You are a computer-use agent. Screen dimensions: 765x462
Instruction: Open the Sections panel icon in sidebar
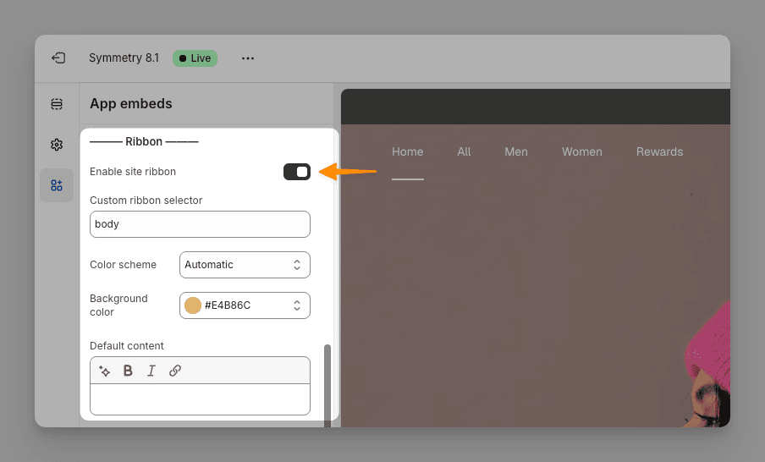(x=57, y=104)
